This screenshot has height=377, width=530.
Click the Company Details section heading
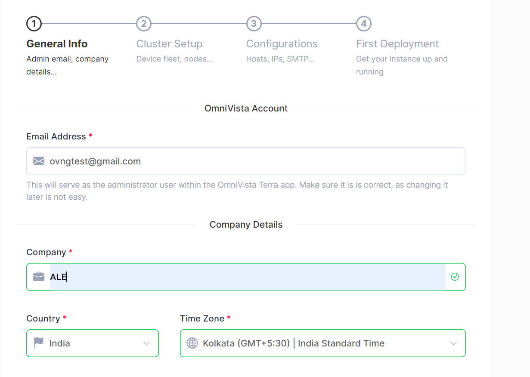(x=246, y=225)
